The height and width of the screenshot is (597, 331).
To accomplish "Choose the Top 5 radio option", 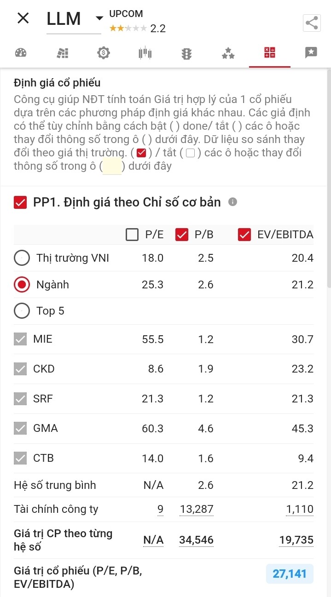I will coord(22,311).
